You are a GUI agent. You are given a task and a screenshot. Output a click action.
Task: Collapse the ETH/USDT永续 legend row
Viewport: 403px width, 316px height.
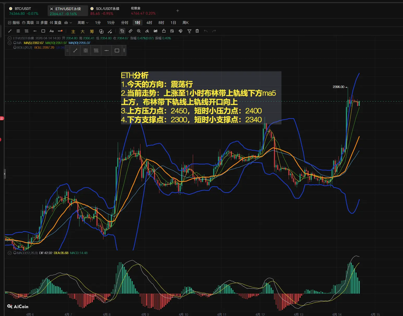click(x=10, y=38)
